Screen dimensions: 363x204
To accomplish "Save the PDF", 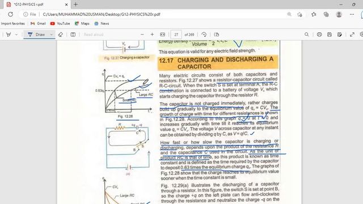I will click(330, 35).
